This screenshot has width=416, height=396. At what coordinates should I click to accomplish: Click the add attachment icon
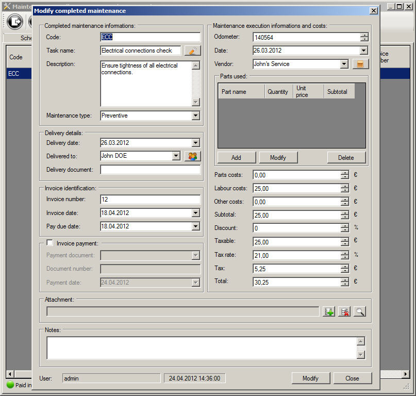coord(329,311)
